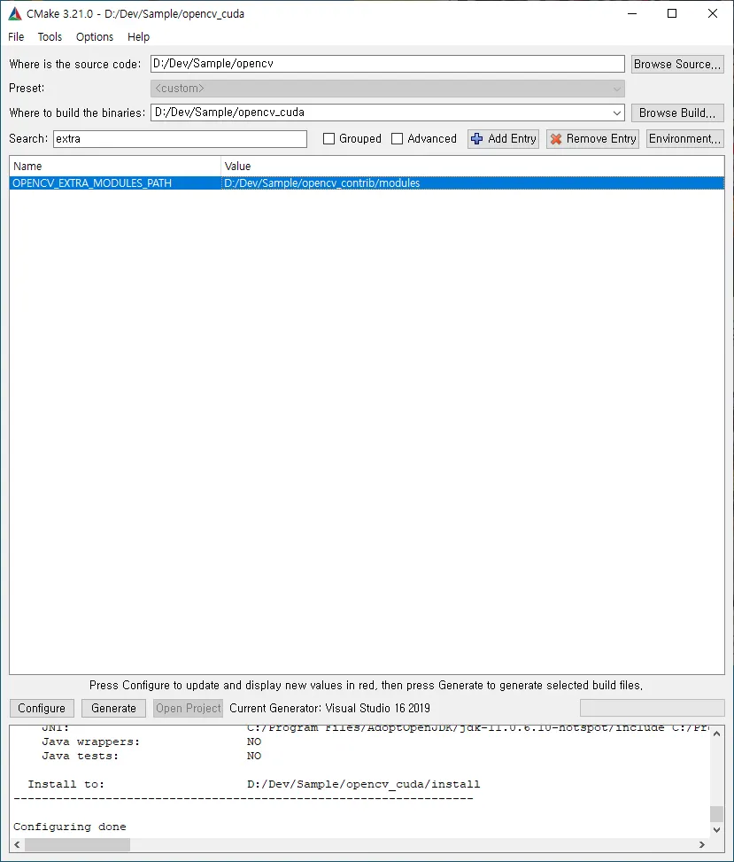734x862 pixels.
Task: Open the File menu
Action: click(16, 37)
